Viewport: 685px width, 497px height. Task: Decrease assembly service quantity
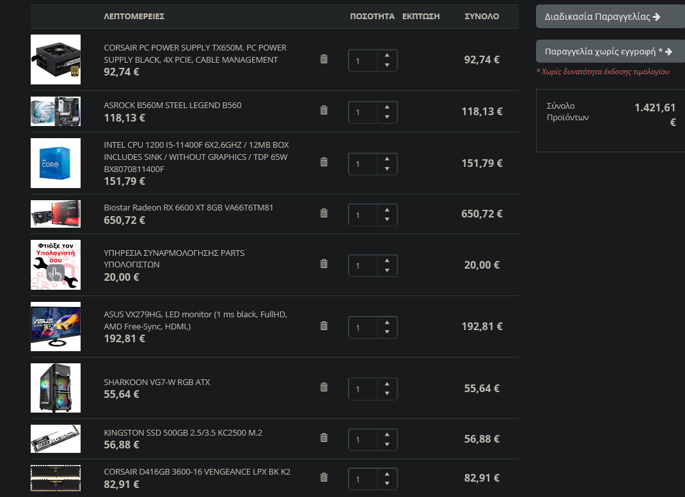point(387,271)
